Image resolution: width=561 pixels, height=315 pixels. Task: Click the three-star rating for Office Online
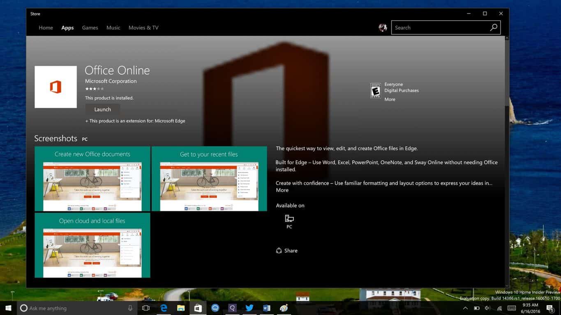pos(95,89)
